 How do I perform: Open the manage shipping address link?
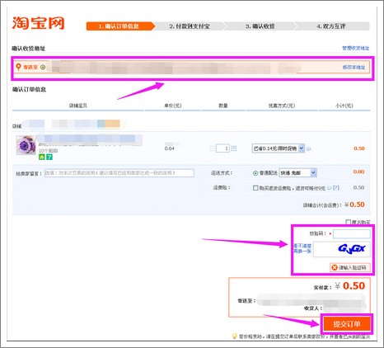355,48
